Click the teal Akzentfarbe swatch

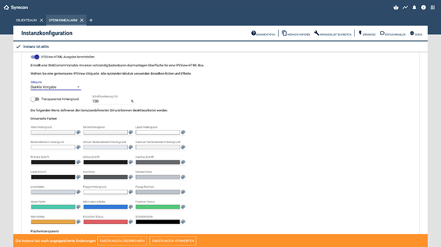[53, 207]
